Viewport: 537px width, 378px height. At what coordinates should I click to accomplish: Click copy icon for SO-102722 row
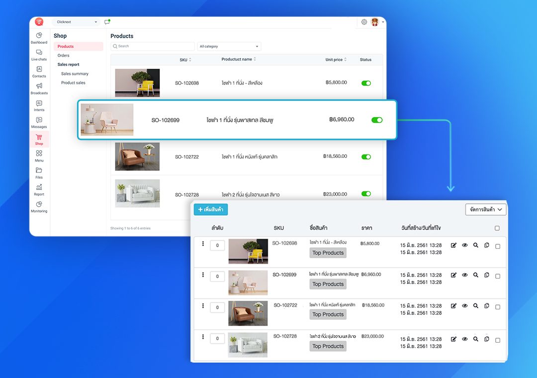[x=487, y=305]
